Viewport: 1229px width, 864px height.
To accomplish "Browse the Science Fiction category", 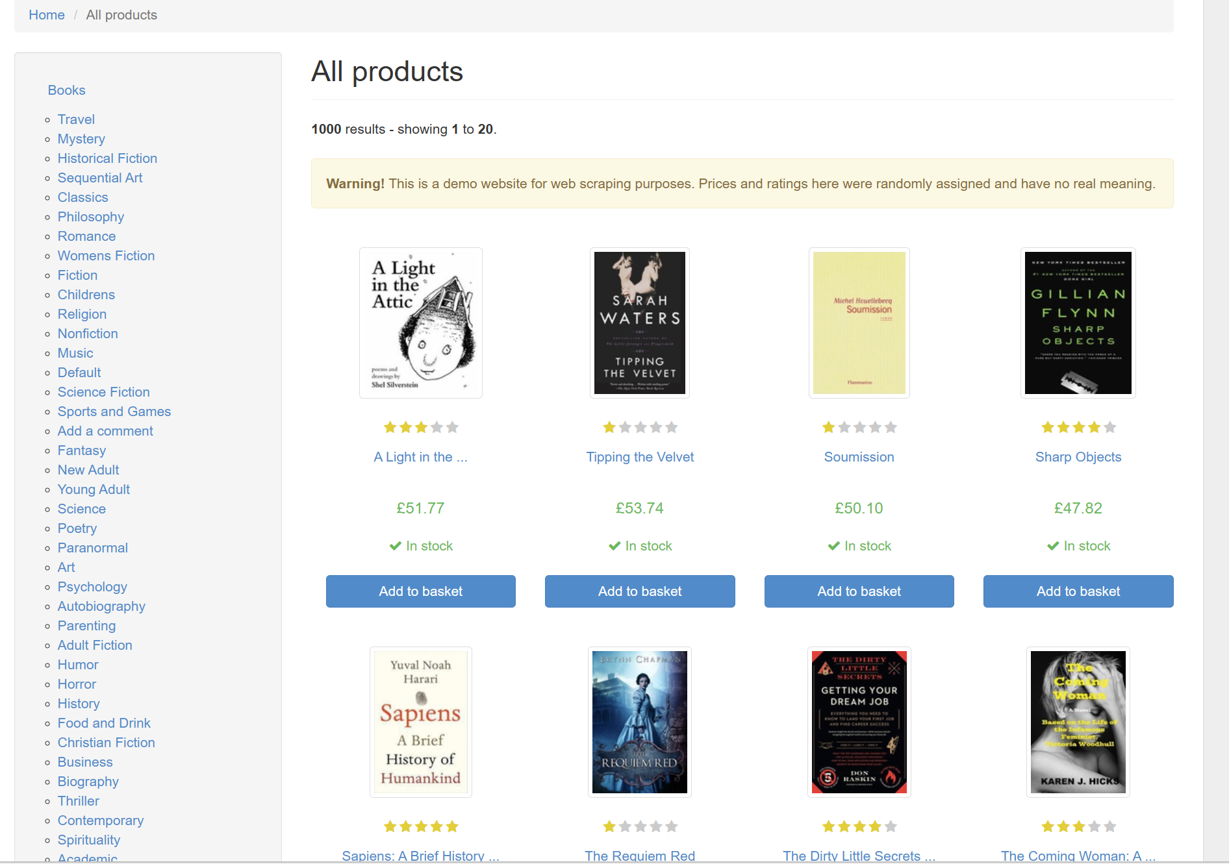I will tap(103, 392).
